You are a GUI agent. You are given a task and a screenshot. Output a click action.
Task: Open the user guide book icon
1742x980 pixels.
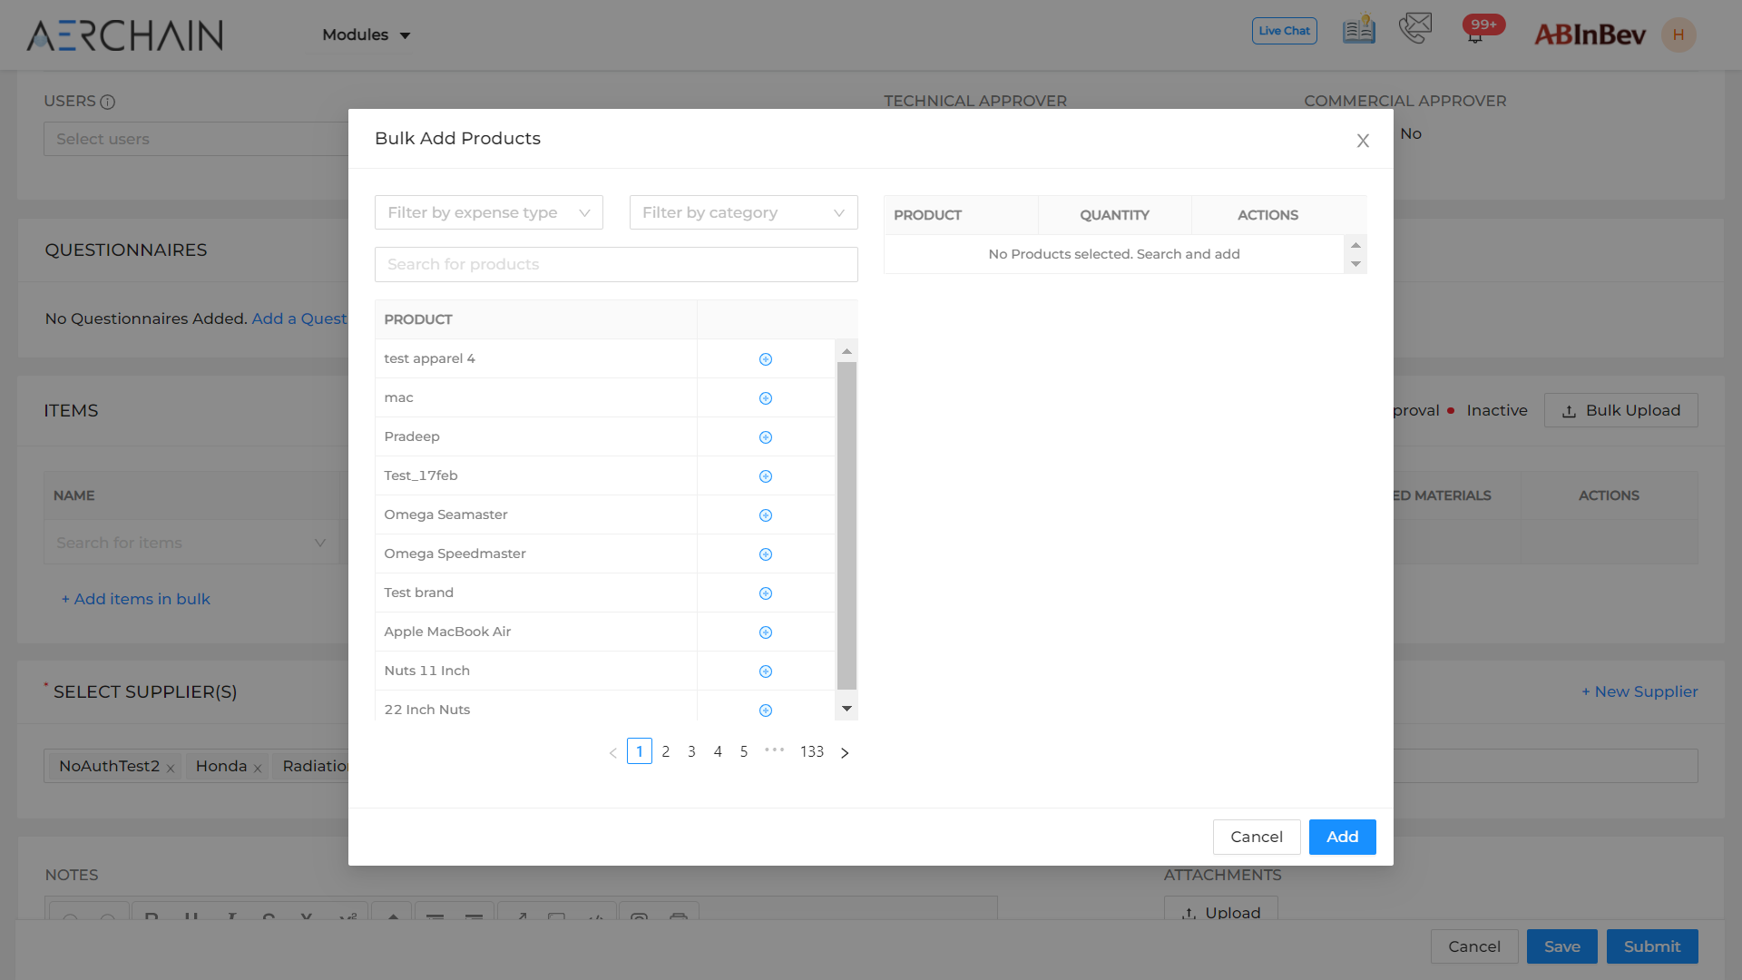coord(1358,31)
